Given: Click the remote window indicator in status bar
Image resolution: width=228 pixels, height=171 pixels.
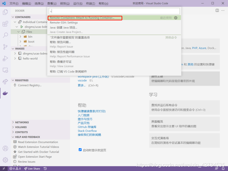Looking at the screenshot, I should click(x=4, y=168).
